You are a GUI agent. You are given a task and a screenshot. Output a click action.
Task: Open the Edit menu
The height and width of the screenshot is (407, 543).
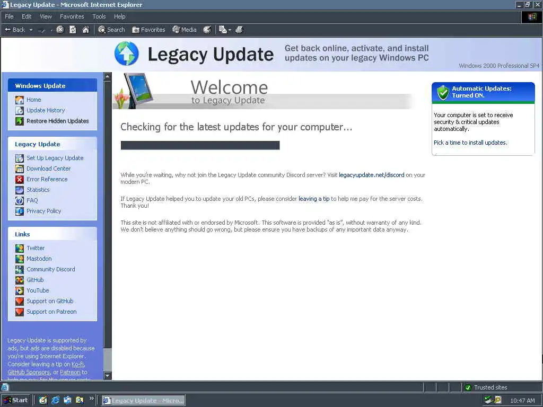27,16
